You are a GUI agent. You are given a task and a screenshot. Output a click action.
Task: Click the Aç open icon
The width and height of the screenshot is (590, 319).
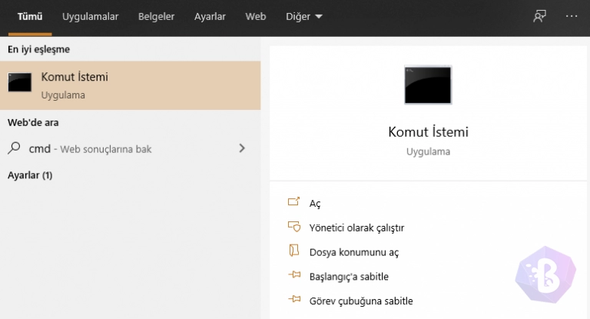tap(293, 202)
